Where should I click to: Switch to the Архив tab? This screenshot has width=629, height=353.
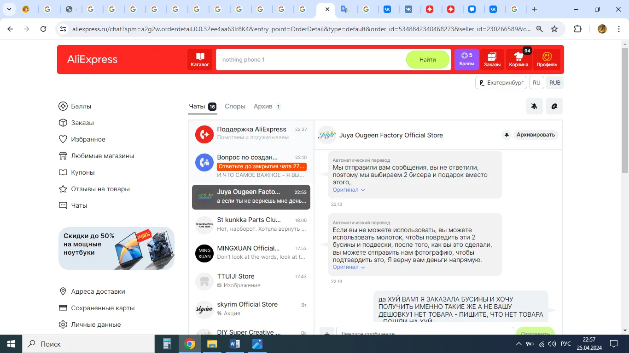click(x=268, y=106)
